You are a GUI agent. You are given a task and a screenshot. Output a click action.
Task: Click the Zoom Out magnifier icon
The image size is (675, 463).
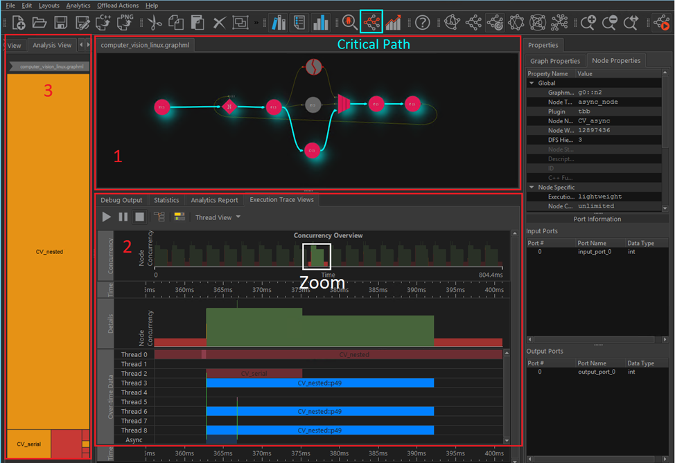[610, 22]
